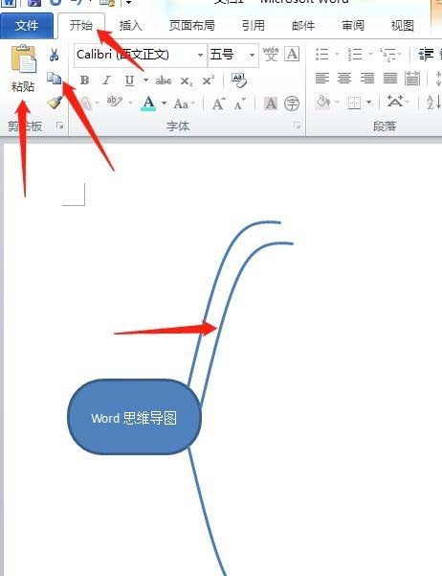Click the Shrink Font icon
Screen dimensions: 442x576
(x=240, y=104)
